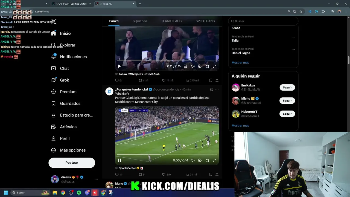Like the post with 319 likes
The height and width of the screenshot is (197, 350).
point(166,175)
